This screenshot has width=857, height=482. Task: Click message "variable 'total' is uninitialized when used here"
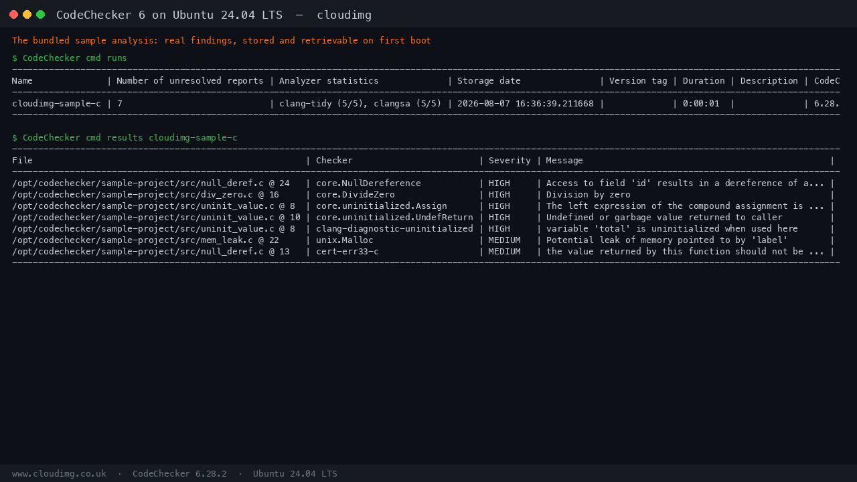click(x=672, y=229)
